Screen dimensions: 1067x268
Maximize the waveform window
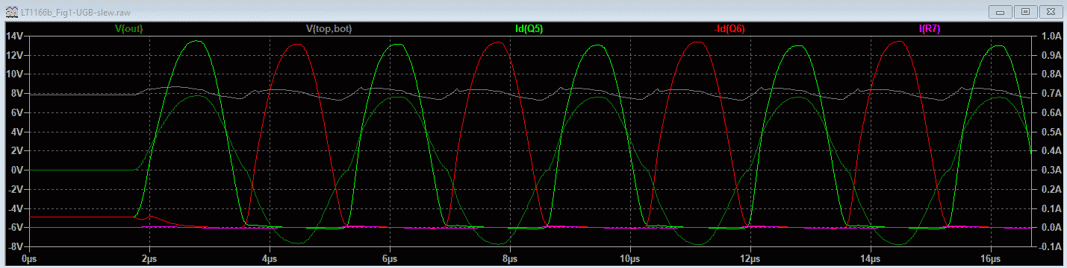point(1026,11)
